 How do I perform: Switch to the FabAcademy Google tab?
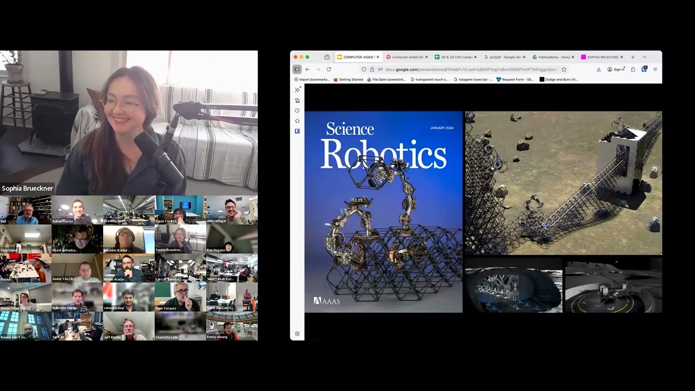pyautogui.click(x=553, y=57)
